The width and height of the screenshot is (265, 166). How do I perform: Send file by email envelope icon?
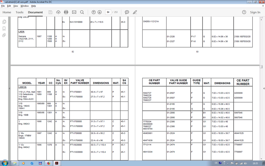(x=74, y=12)
